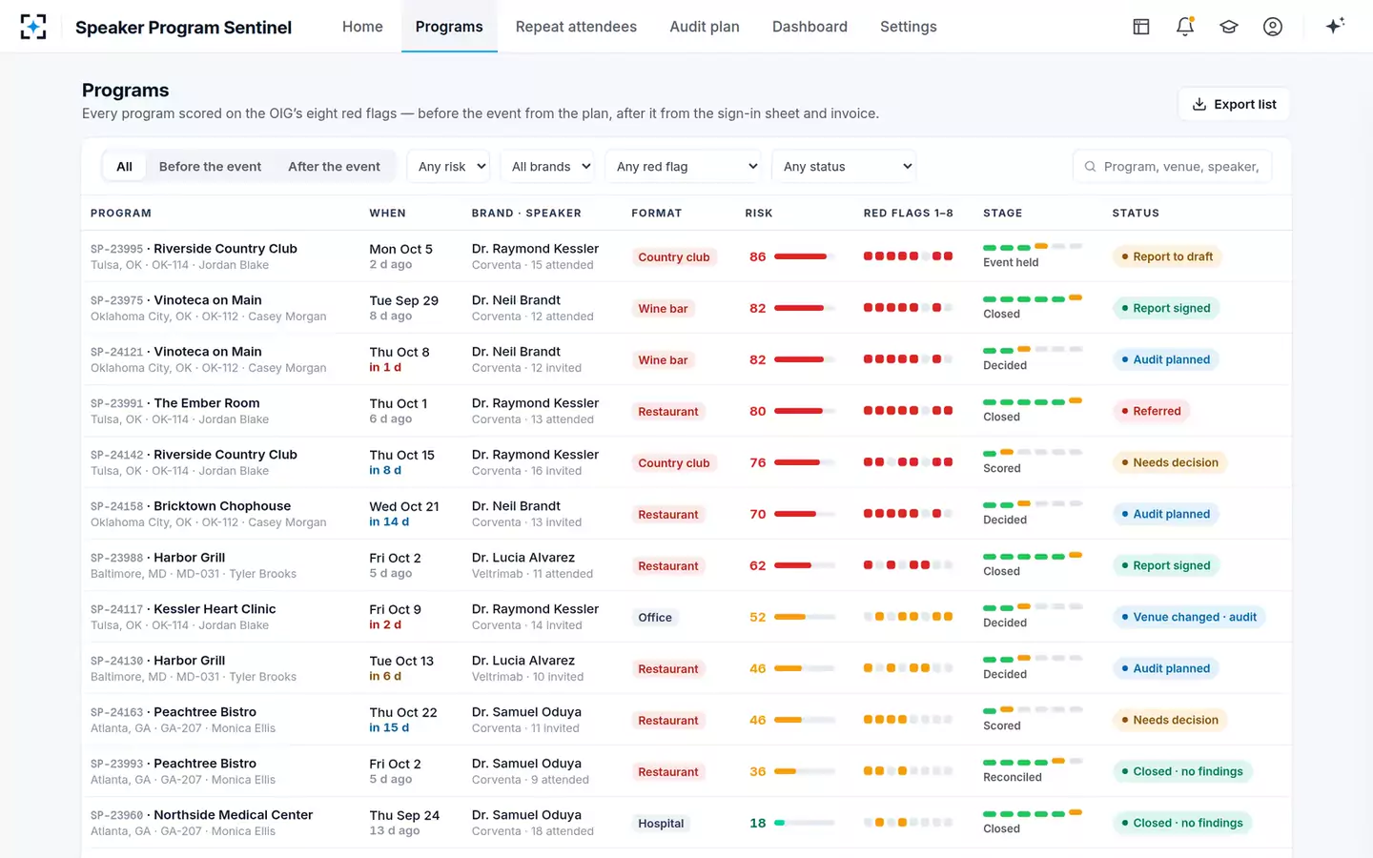Click the risk bar for score 52
Image resolution: width=1373 pixels, height=858 pixels.
pos(805,617)
